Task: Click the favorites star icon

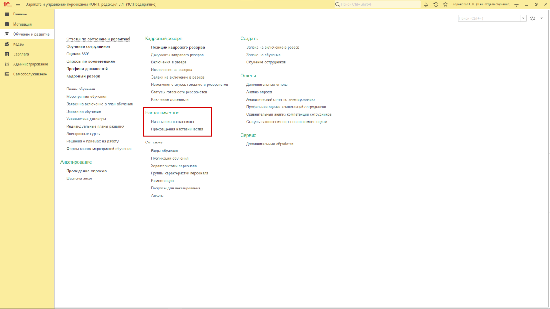Action: click(445, 5)
